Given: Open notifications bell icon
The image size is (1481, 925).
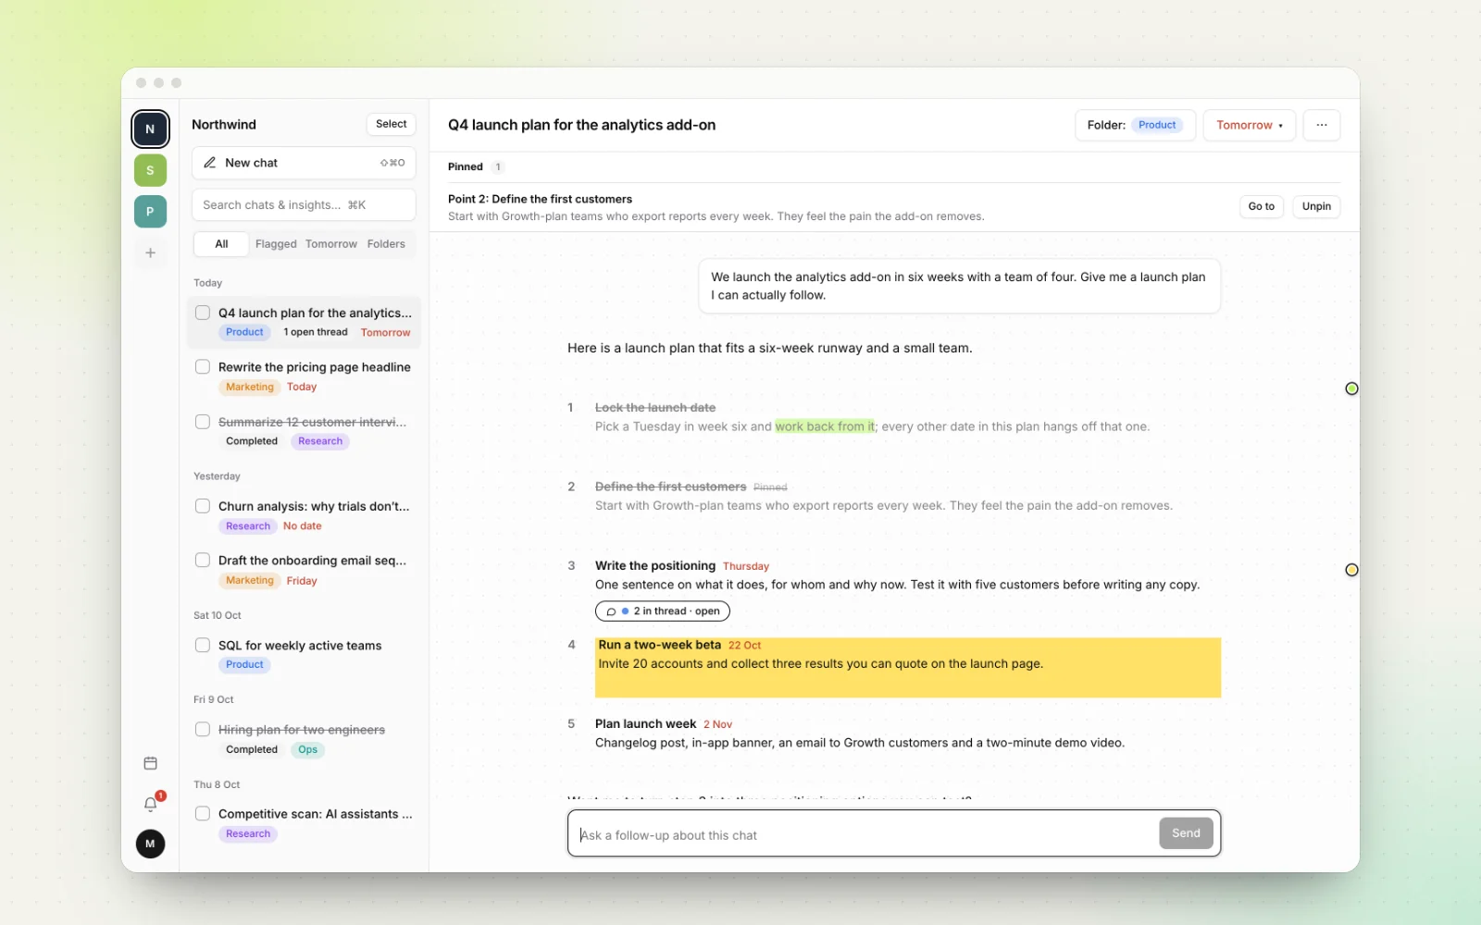Looking at the screenshot, I should (150, 804).
